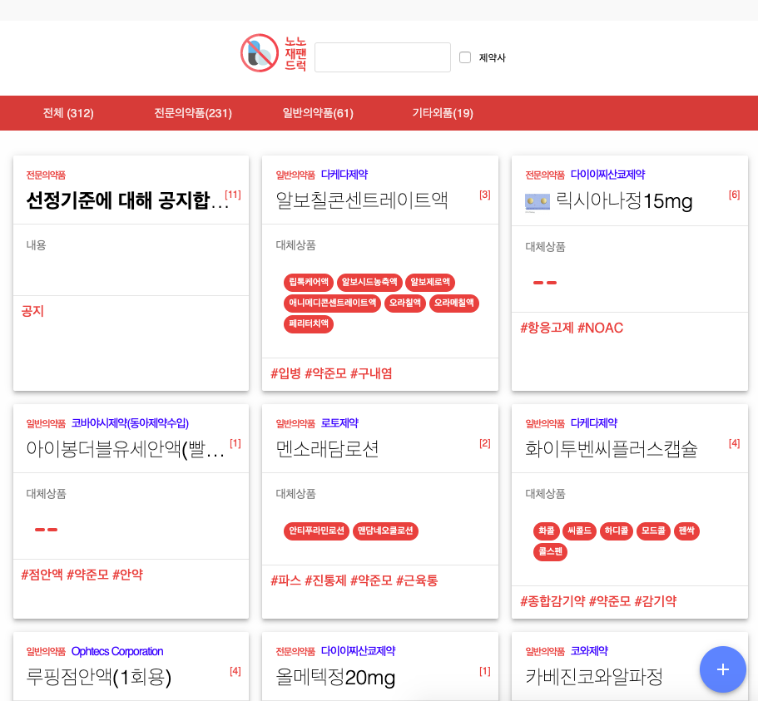Select the 오라칠액 alternative chip
The width and height of the screenshot is (758, 701).
[405, 303]
